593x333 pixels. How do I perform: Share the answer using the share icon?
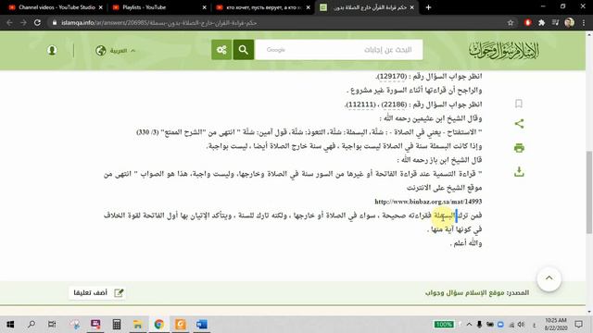pyautogui.click(x=519, y=124)
